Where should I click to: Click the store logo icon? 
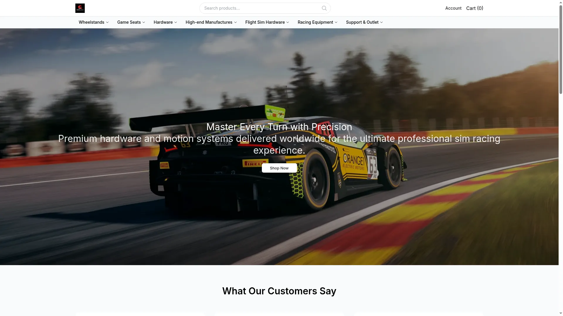click(x=80, y=8)
